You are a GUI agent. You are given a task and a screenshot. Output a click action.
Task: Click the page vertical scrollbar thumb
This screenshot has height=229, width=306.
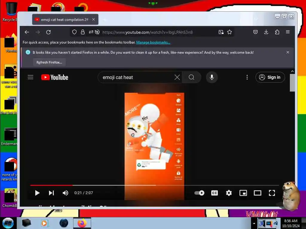pos(292,83)
